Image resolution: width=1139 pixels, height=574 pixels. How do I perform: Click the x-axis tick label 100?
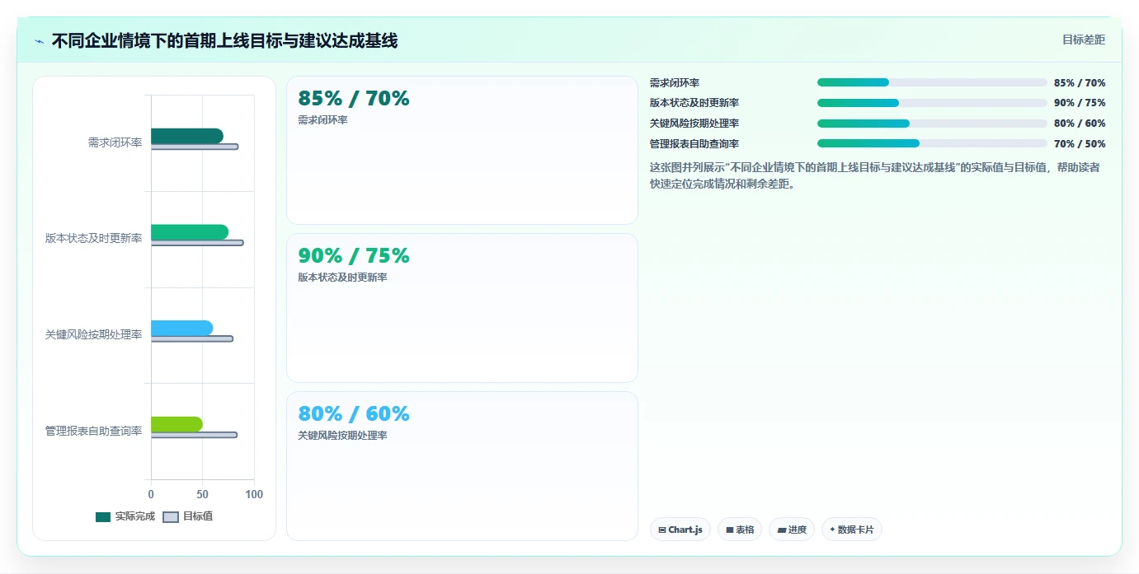pyautogui.click(x=254, y=494)
